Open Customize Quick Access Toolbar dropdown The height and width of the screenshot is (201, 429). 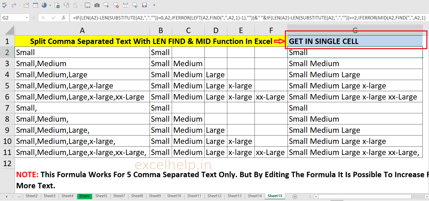[x=154, y=5]
